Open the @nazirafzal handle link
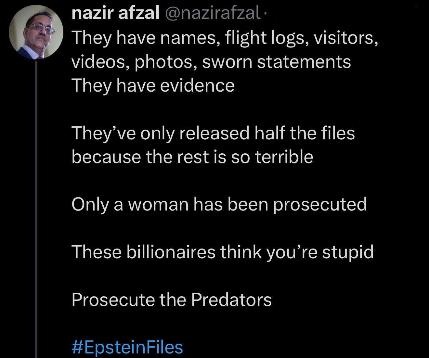The height and width of the screenshot is (358, 429). (213, 13)
